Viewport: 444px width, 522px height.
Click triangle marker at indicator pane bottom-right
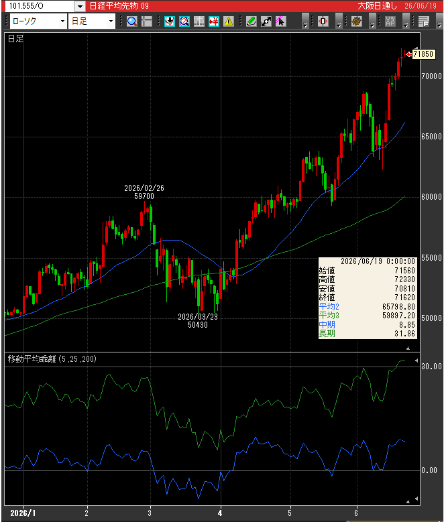click(408, 501)
